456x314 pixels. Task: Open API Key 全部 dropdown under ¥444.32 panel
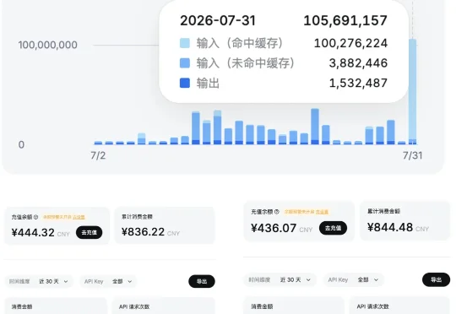108,281
